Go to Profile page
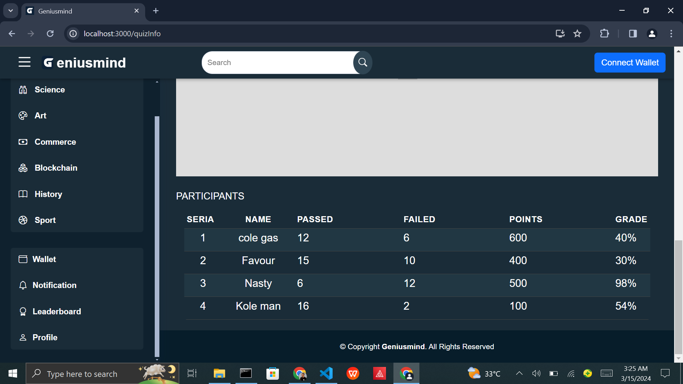This screenshot has width=683, height=384. tap(45, 337)
